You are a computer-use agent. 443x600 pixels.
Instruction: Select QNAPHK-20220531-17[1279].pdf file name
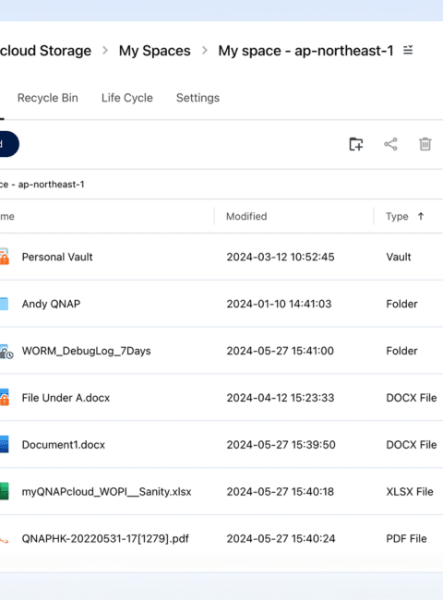[105, 539]
